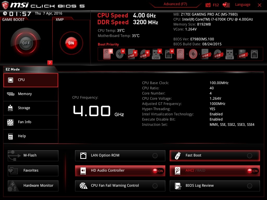The width and height of the screenshot is (267, 200).
Task: Click the Fan Info fan icon
Action: pyautogui.click(x=10, y=122)
